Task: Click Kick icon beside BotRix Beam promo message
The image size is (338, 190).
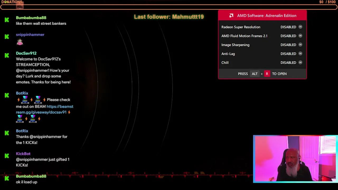Action: pyautogui.click(x=7, y=95)
